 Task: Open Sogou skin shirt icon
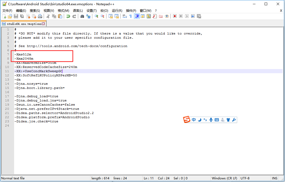(228, 120)
